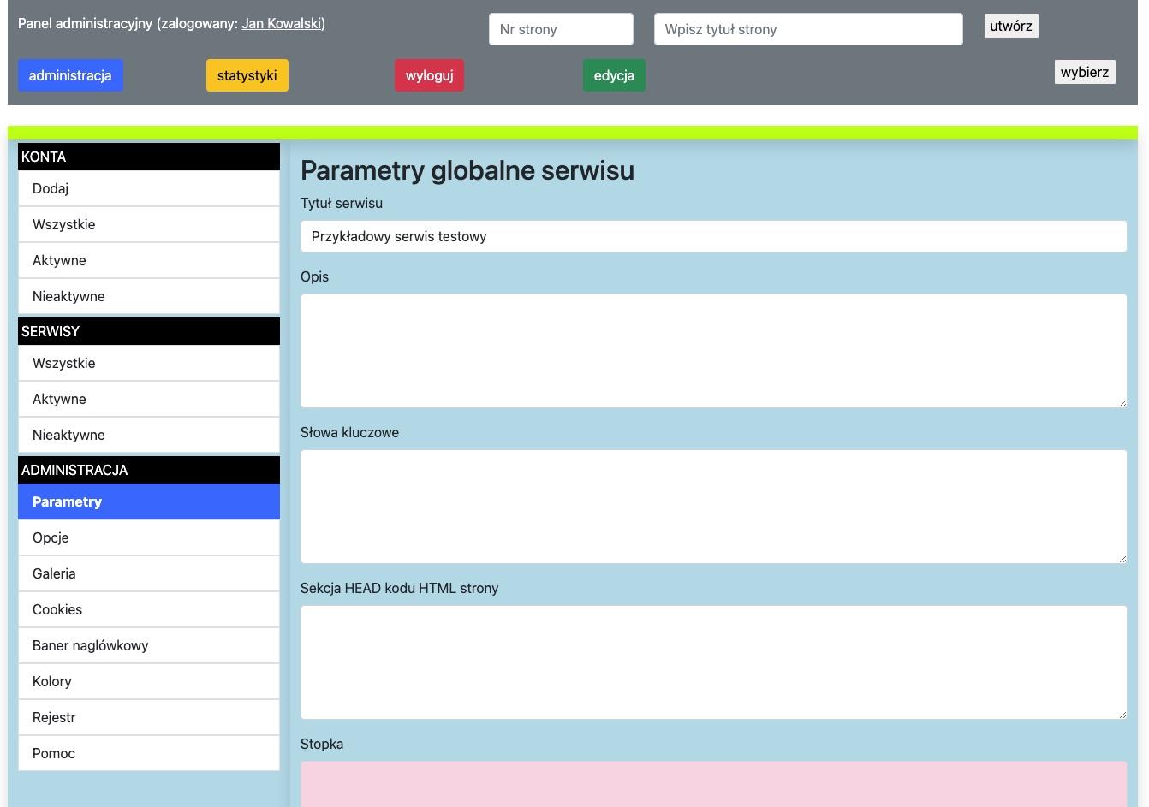Open the statystyki panel
This screenshot has height=807, width=1149.
(x=247, y=75)
